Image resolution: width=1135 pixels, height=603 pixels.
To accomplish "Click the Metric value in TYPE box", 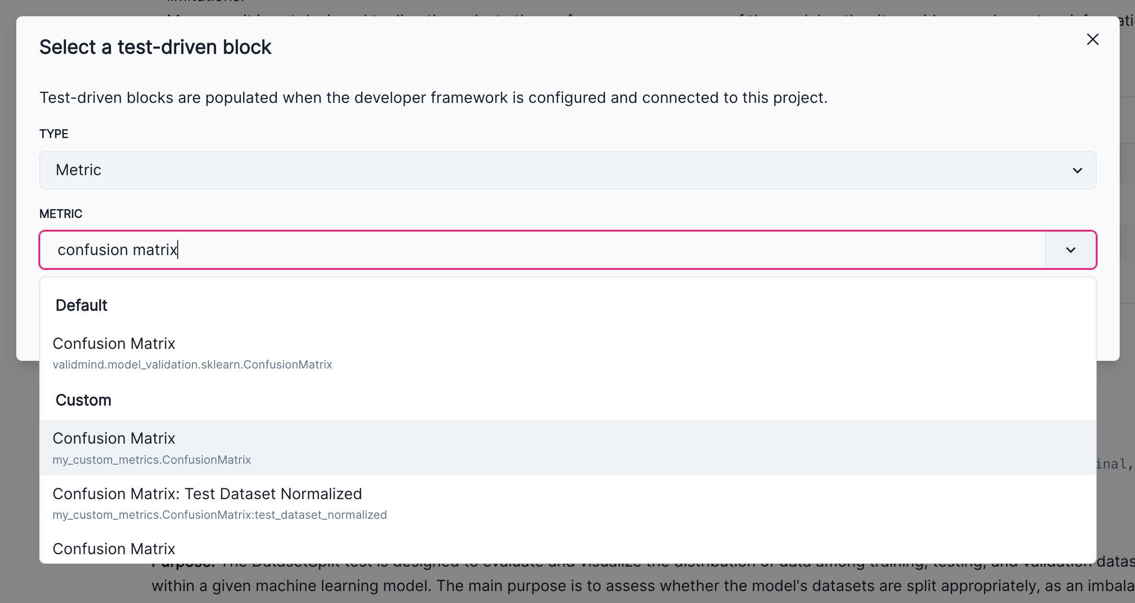I will click(78, 170).
